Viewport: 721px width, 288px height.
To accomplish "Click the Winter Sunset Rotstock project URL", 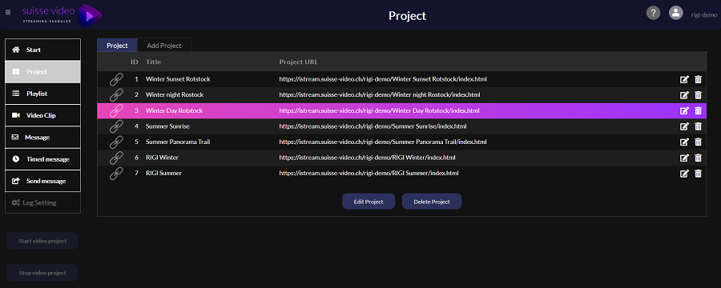I will click(383, 79).
